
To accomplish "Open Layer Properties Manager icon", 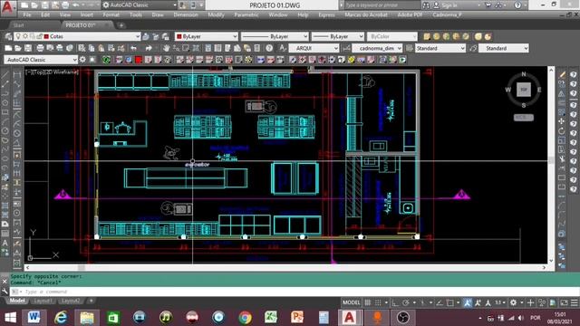I will (8, 36).
